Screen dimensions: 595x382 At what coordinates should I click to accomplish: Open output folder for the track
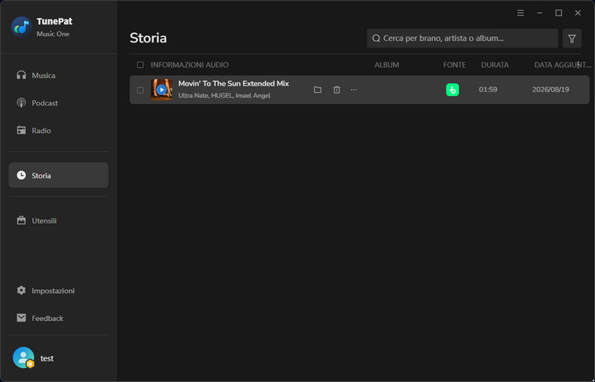[x=318, y=90]
